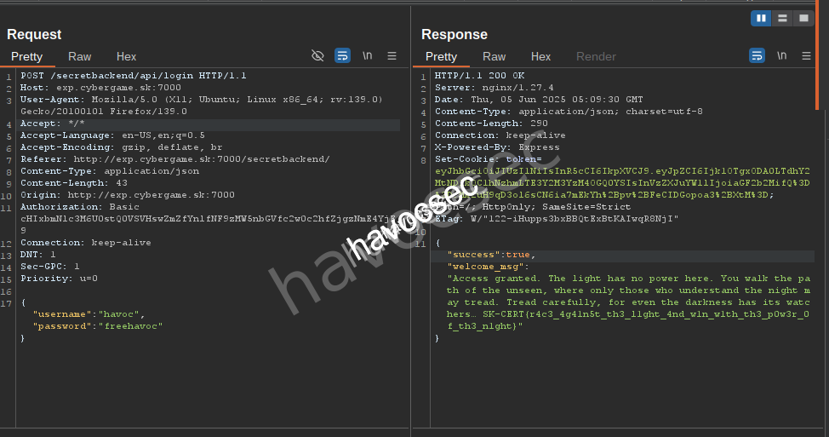Show \n newline characters in Response
829x437 pixels.
coord(781,56)
